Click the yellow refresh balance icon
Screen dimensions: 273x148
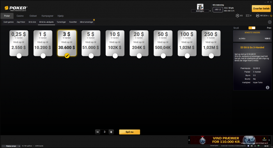coord(271,16)
